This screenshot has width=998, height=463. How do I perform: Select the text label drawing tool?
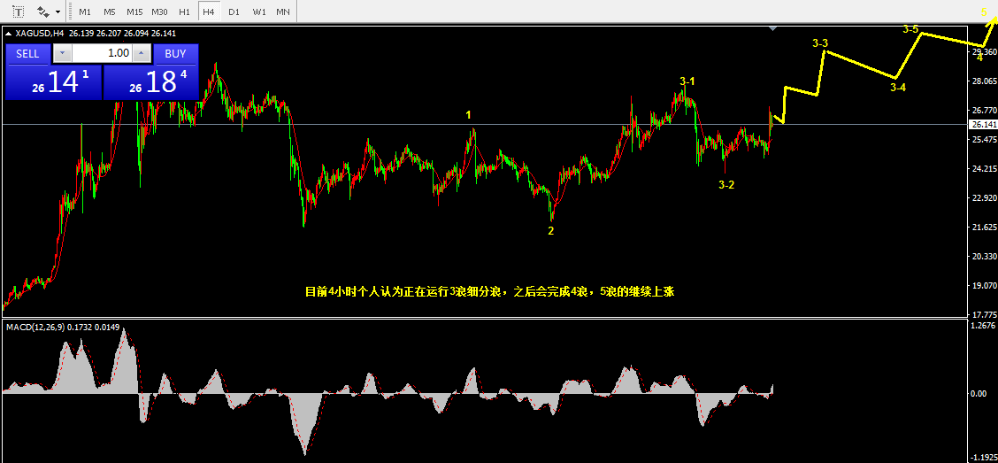tap(19, 12)
